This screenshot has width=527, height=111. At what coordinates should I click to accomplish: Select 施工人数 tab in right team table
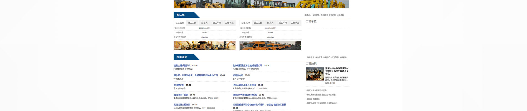click(x=258, y=23)
